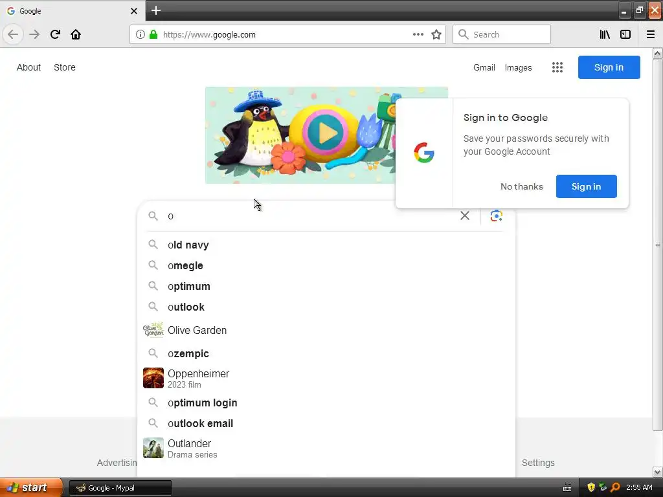Viewport: 663px width, 497px height.
Task: Play the Google Doodle animation
Action: click(x=326, y=133)
